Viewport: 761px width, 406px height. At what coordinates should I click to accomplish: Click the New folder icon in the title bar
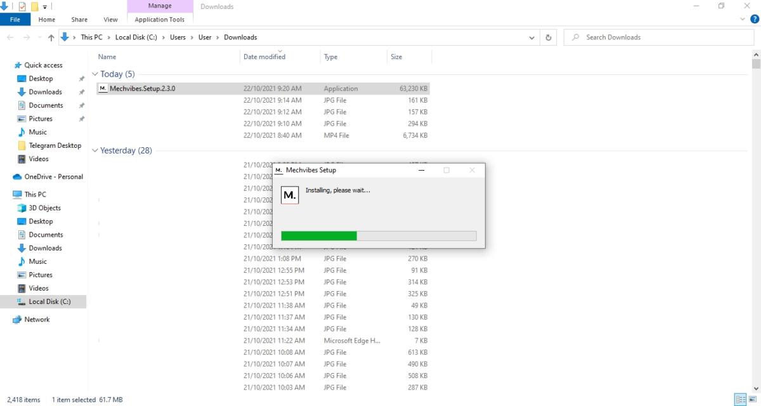click(34, 6)
